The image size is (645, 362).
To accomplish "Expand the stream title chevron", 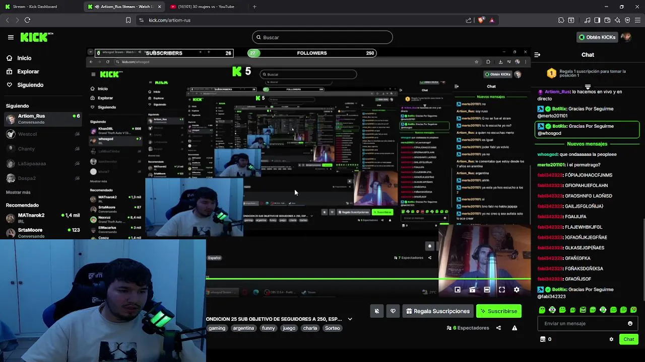I will click(350, 319).
